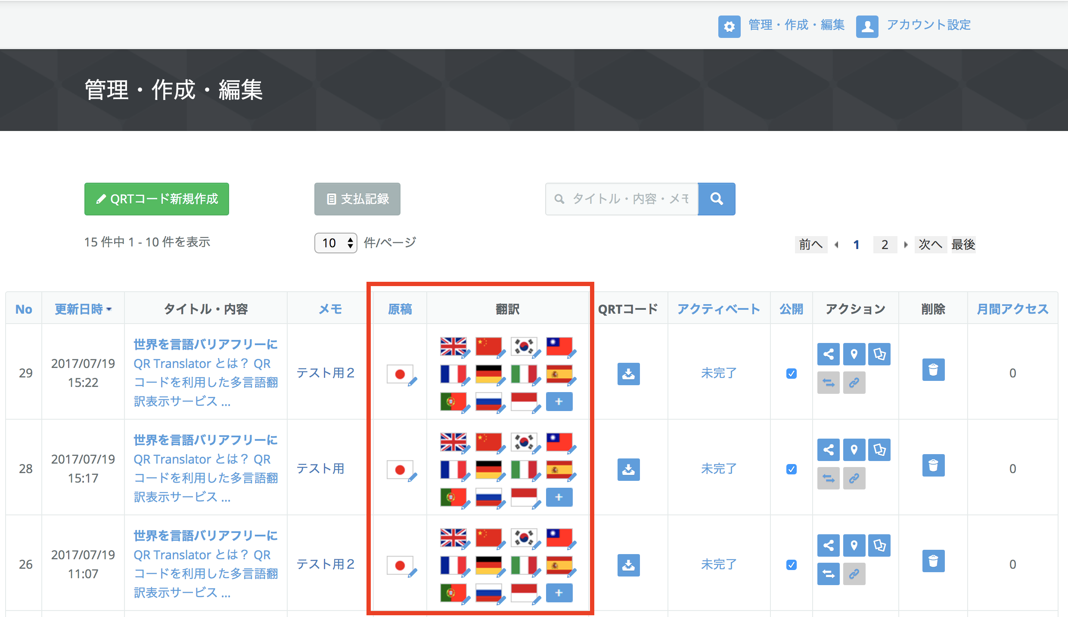Open location pin action for row 29
Image resolution: width=1068 pixels, height=617 pixels.
(x=854, y=354)
